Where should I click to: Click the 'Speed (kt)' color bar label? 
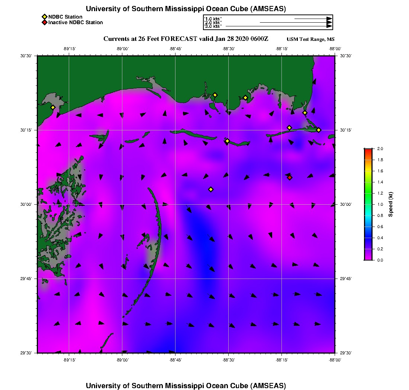[391, 204]
